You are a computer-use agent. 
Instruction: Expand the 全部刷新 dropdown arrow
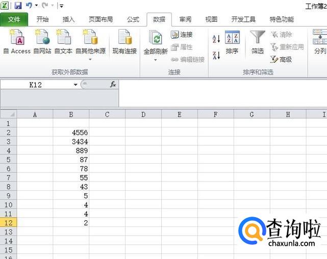pyautogui.click(x=156, y=60)
